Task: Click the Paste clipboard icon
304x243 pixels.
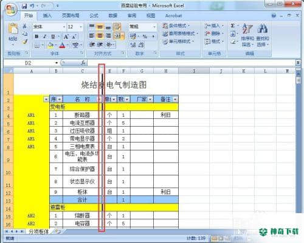Action: click(13, 29)
